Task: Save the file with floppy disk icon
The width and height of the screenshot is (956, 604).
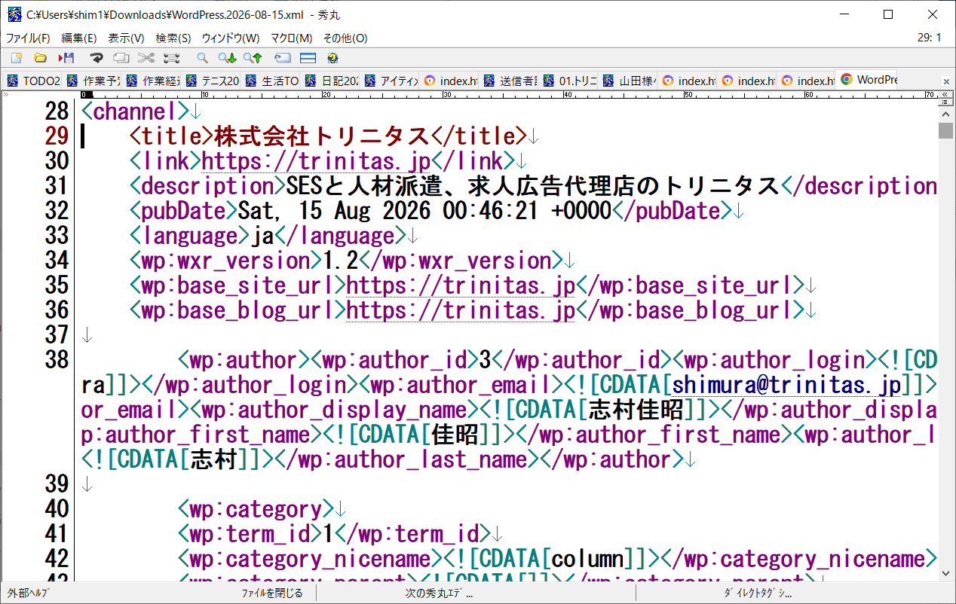Action: click(x=66, y=57)
